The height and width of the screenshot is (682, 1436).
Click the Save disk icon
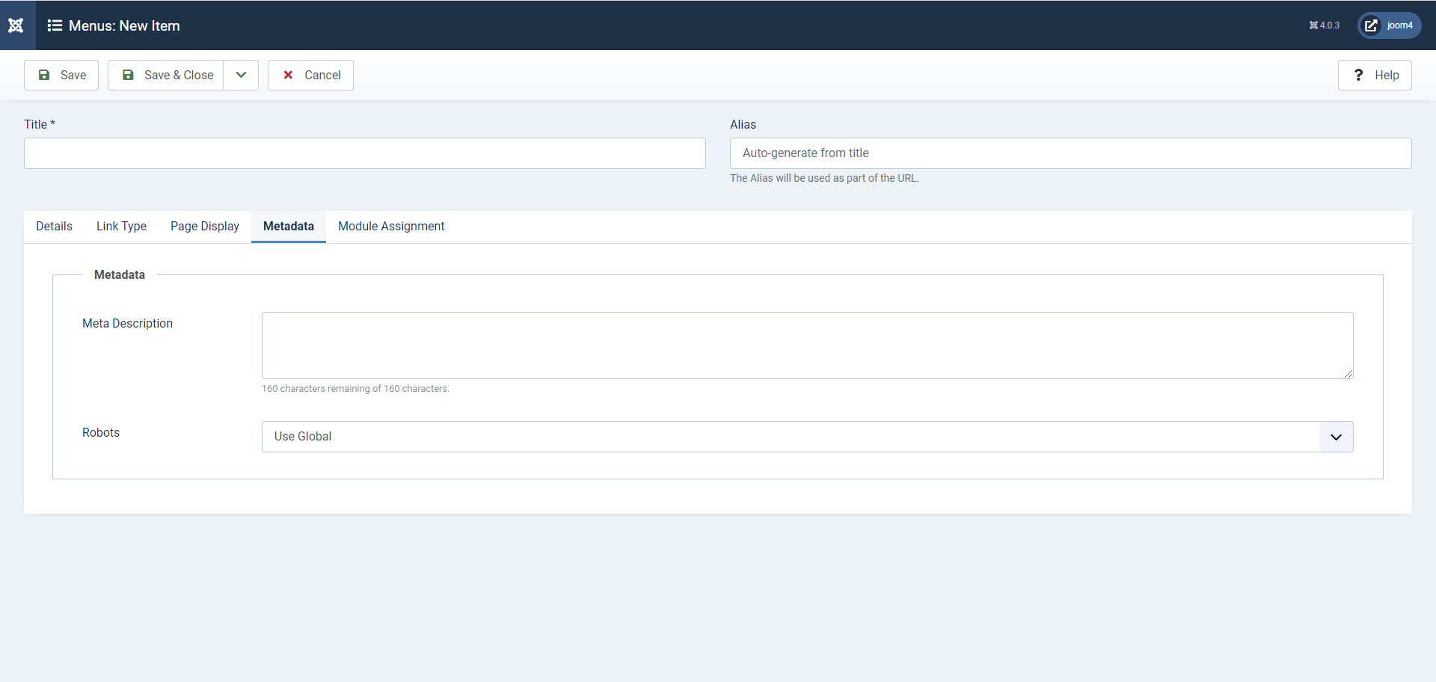pyautogui.click(x=46, y=75)
